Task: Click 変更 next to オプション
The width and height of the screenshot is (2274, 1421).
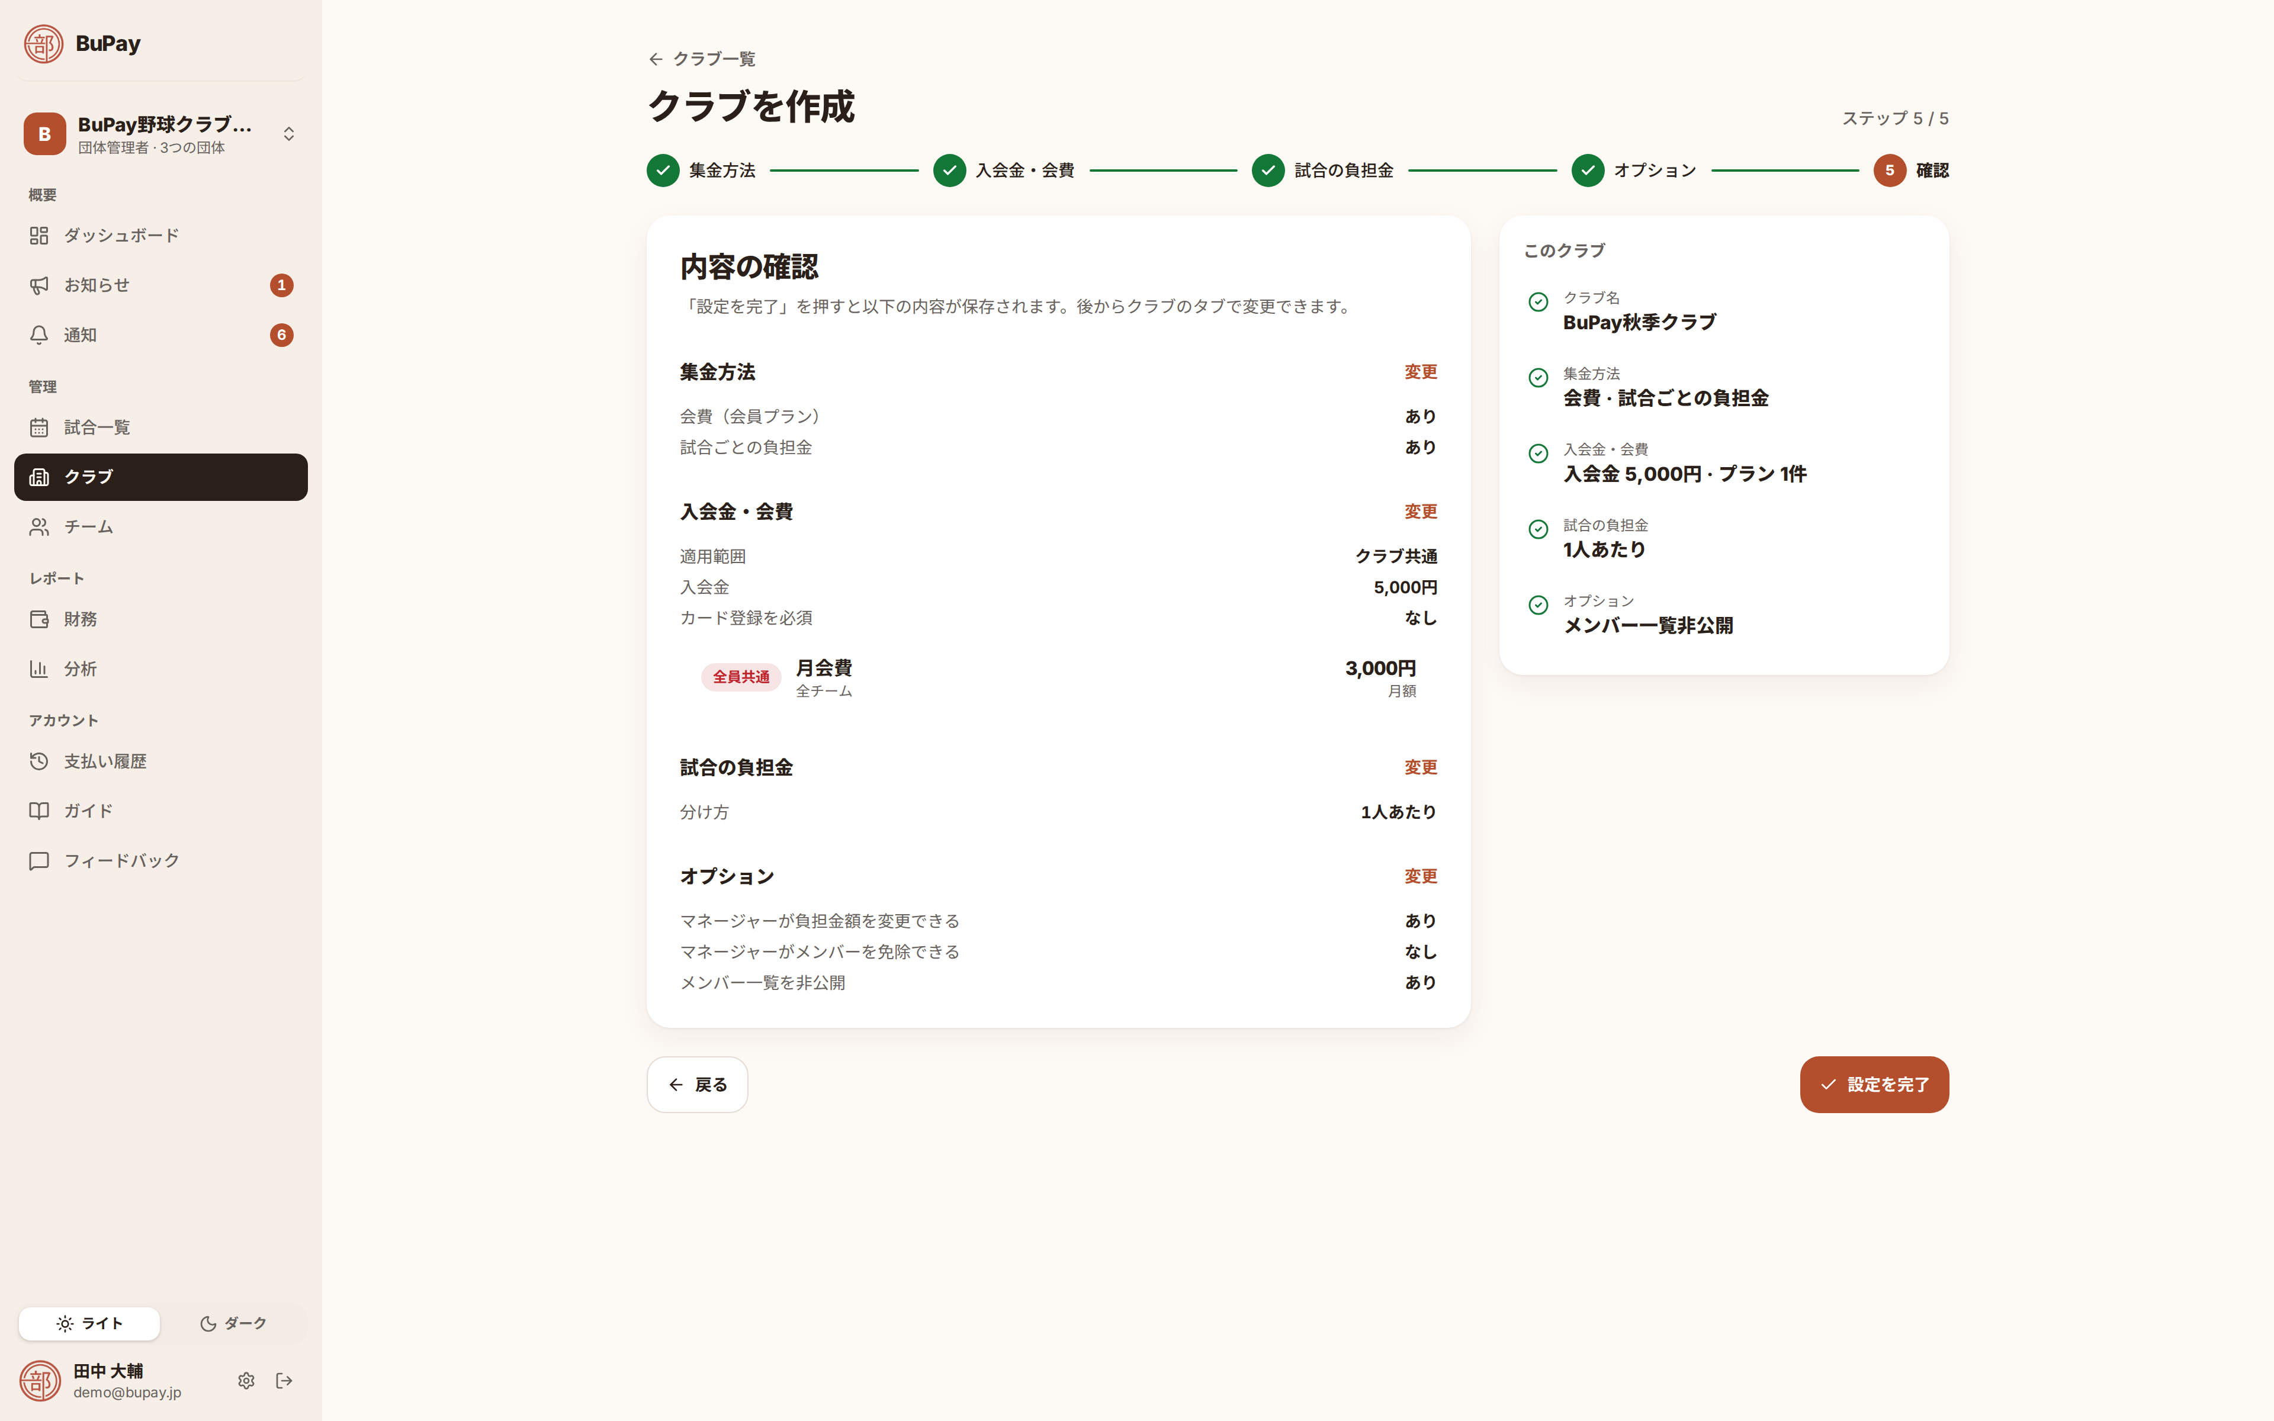Action: [1421, 877]
